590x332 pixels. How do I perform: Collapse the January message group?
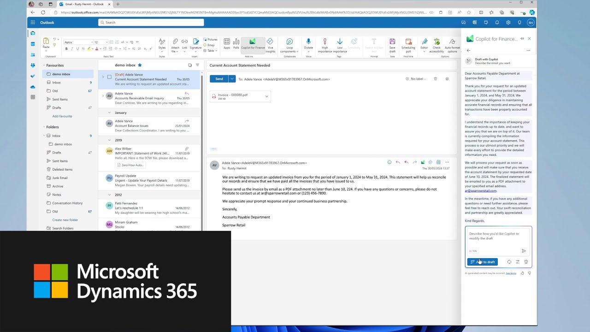(x=109, y=113)
